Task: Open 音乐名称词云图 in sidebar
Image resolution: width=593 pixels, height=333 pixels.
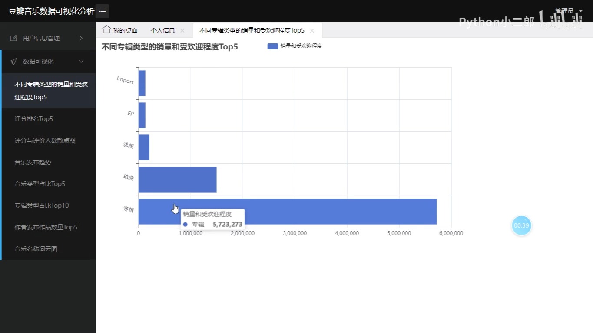Action: (48, 249)
